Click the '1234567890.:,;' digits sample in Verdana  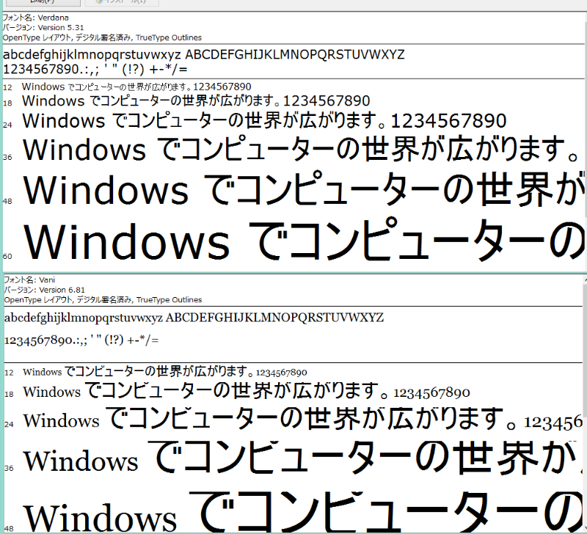pos(95,70)
